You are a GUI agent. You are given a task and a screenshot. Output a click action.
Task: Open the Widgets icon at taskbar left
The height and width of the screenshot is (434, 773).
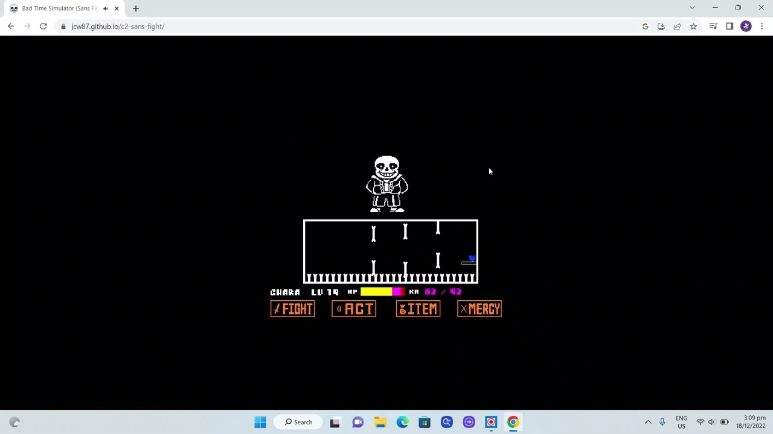(14, 422)
